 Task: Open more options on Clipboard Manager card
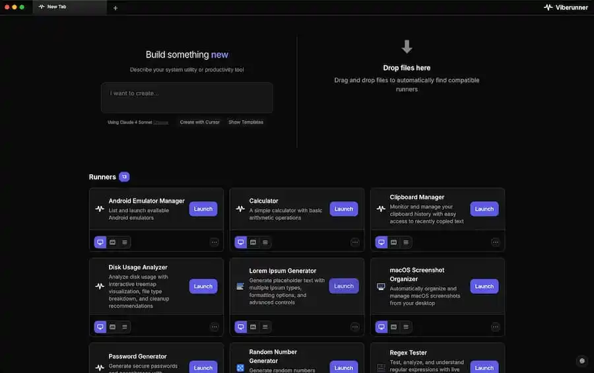point(496,242)
